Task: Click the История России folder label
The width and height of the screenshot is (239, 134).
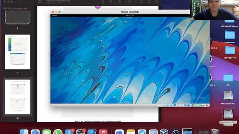Action: click(229, 26)
